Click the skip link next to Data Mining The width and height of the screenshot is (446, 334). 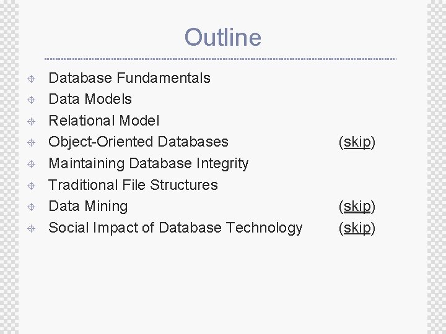coord(357,206)
